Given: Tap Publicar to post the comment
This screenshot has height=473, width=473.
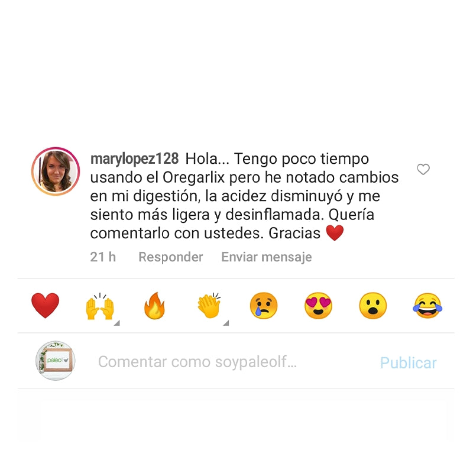Looking at the screenshot, I should (x=409, y=362).
